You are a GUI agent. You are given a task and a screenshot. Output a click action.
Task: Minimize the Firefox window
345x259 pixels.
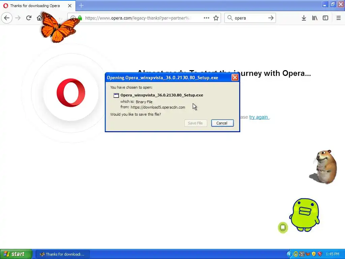click(x=324, y=4)
